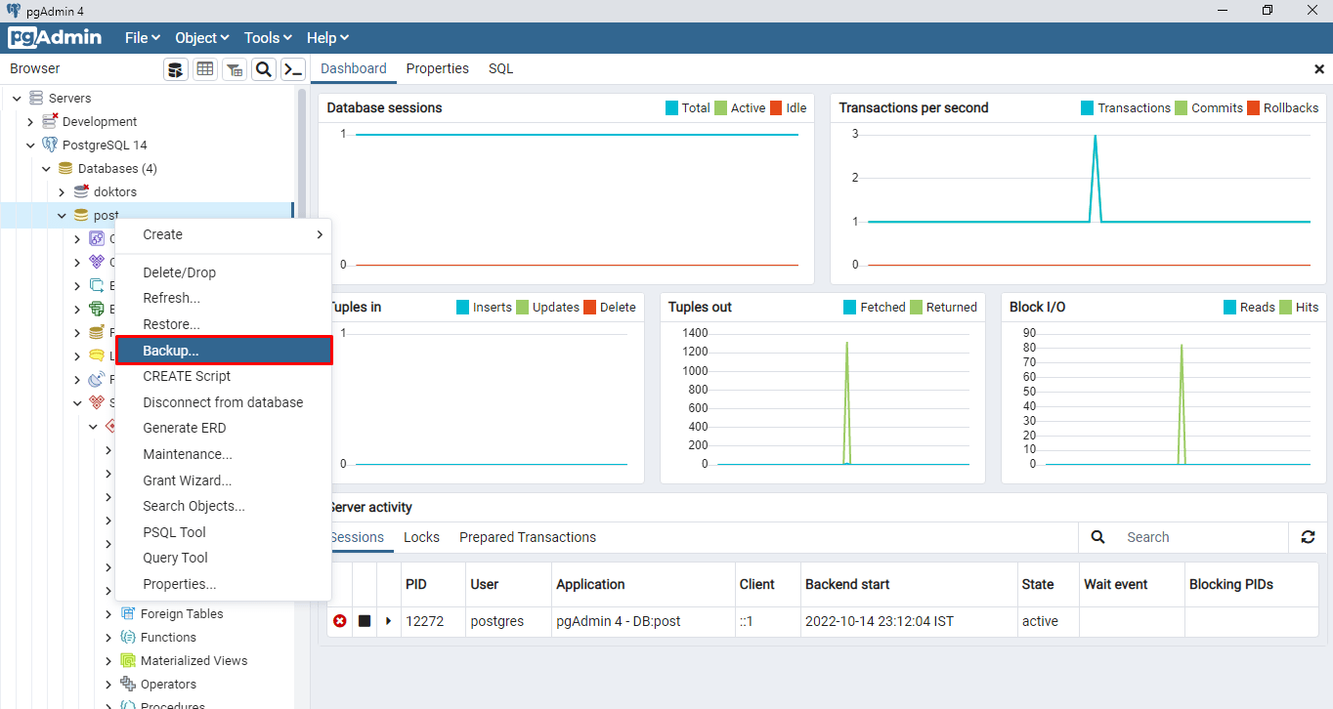The height and width of the screenshot is (709, 1333).
Task: Expand the Development server node
Action: 30,121
